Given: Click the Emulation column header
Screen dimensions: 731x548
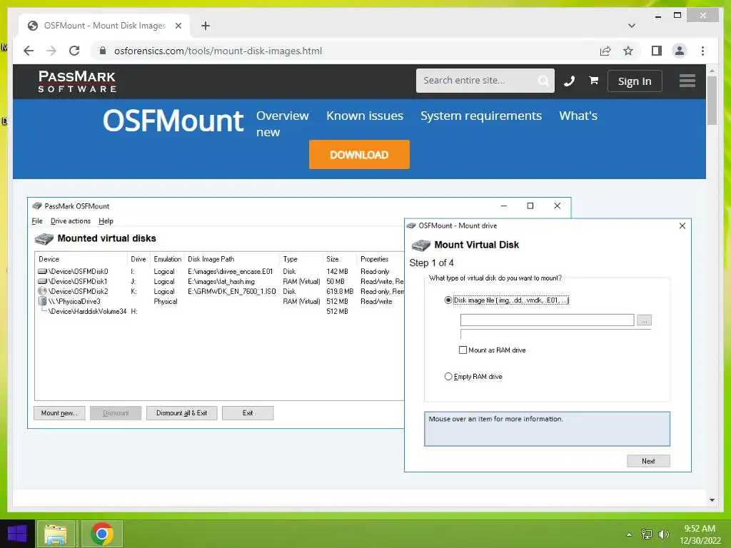Looking at the screenshot, I should click(167, 259).
